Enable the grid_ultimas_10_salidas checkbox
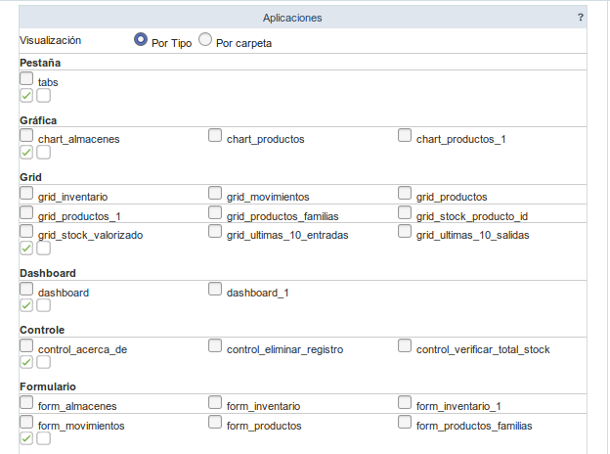This screenshot has height=454, width=610. pyautogui.click(x=405, y=232)
